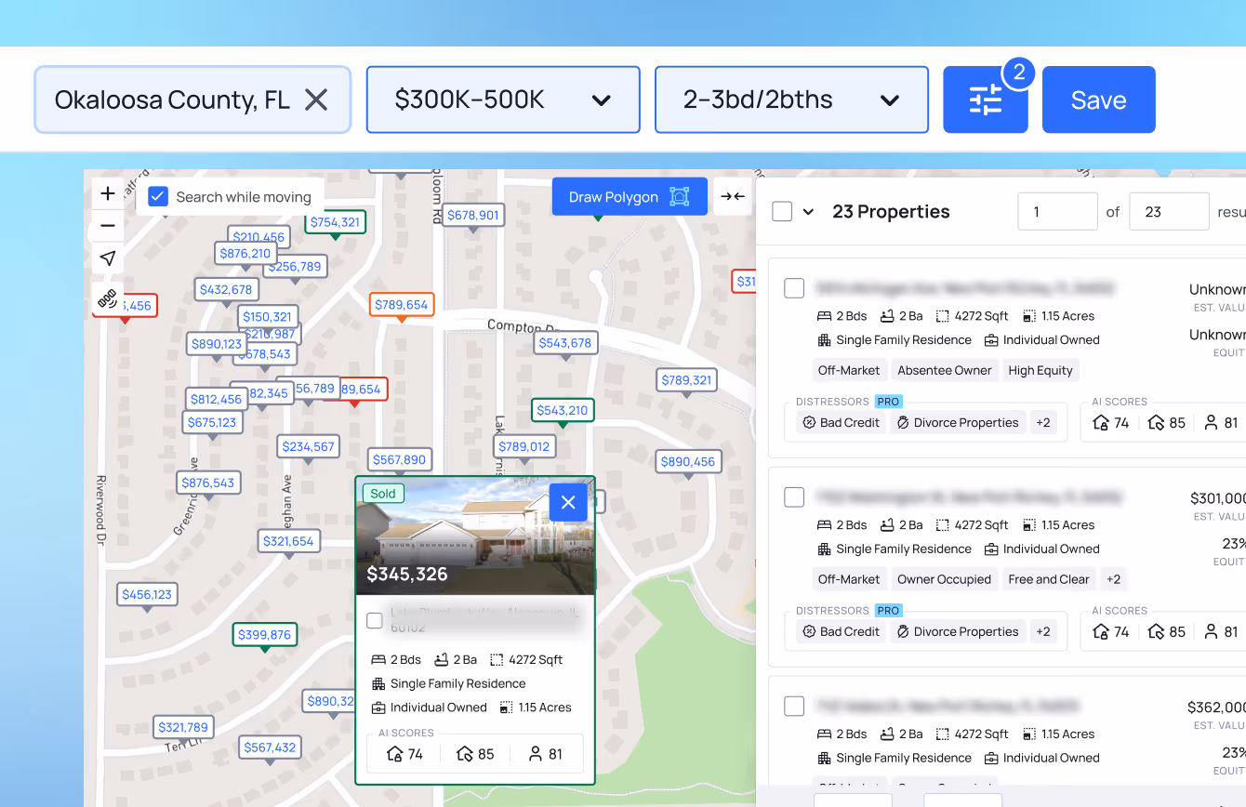Clear the Okaloosa County, FL location
1246x807 pixels.
316,99
